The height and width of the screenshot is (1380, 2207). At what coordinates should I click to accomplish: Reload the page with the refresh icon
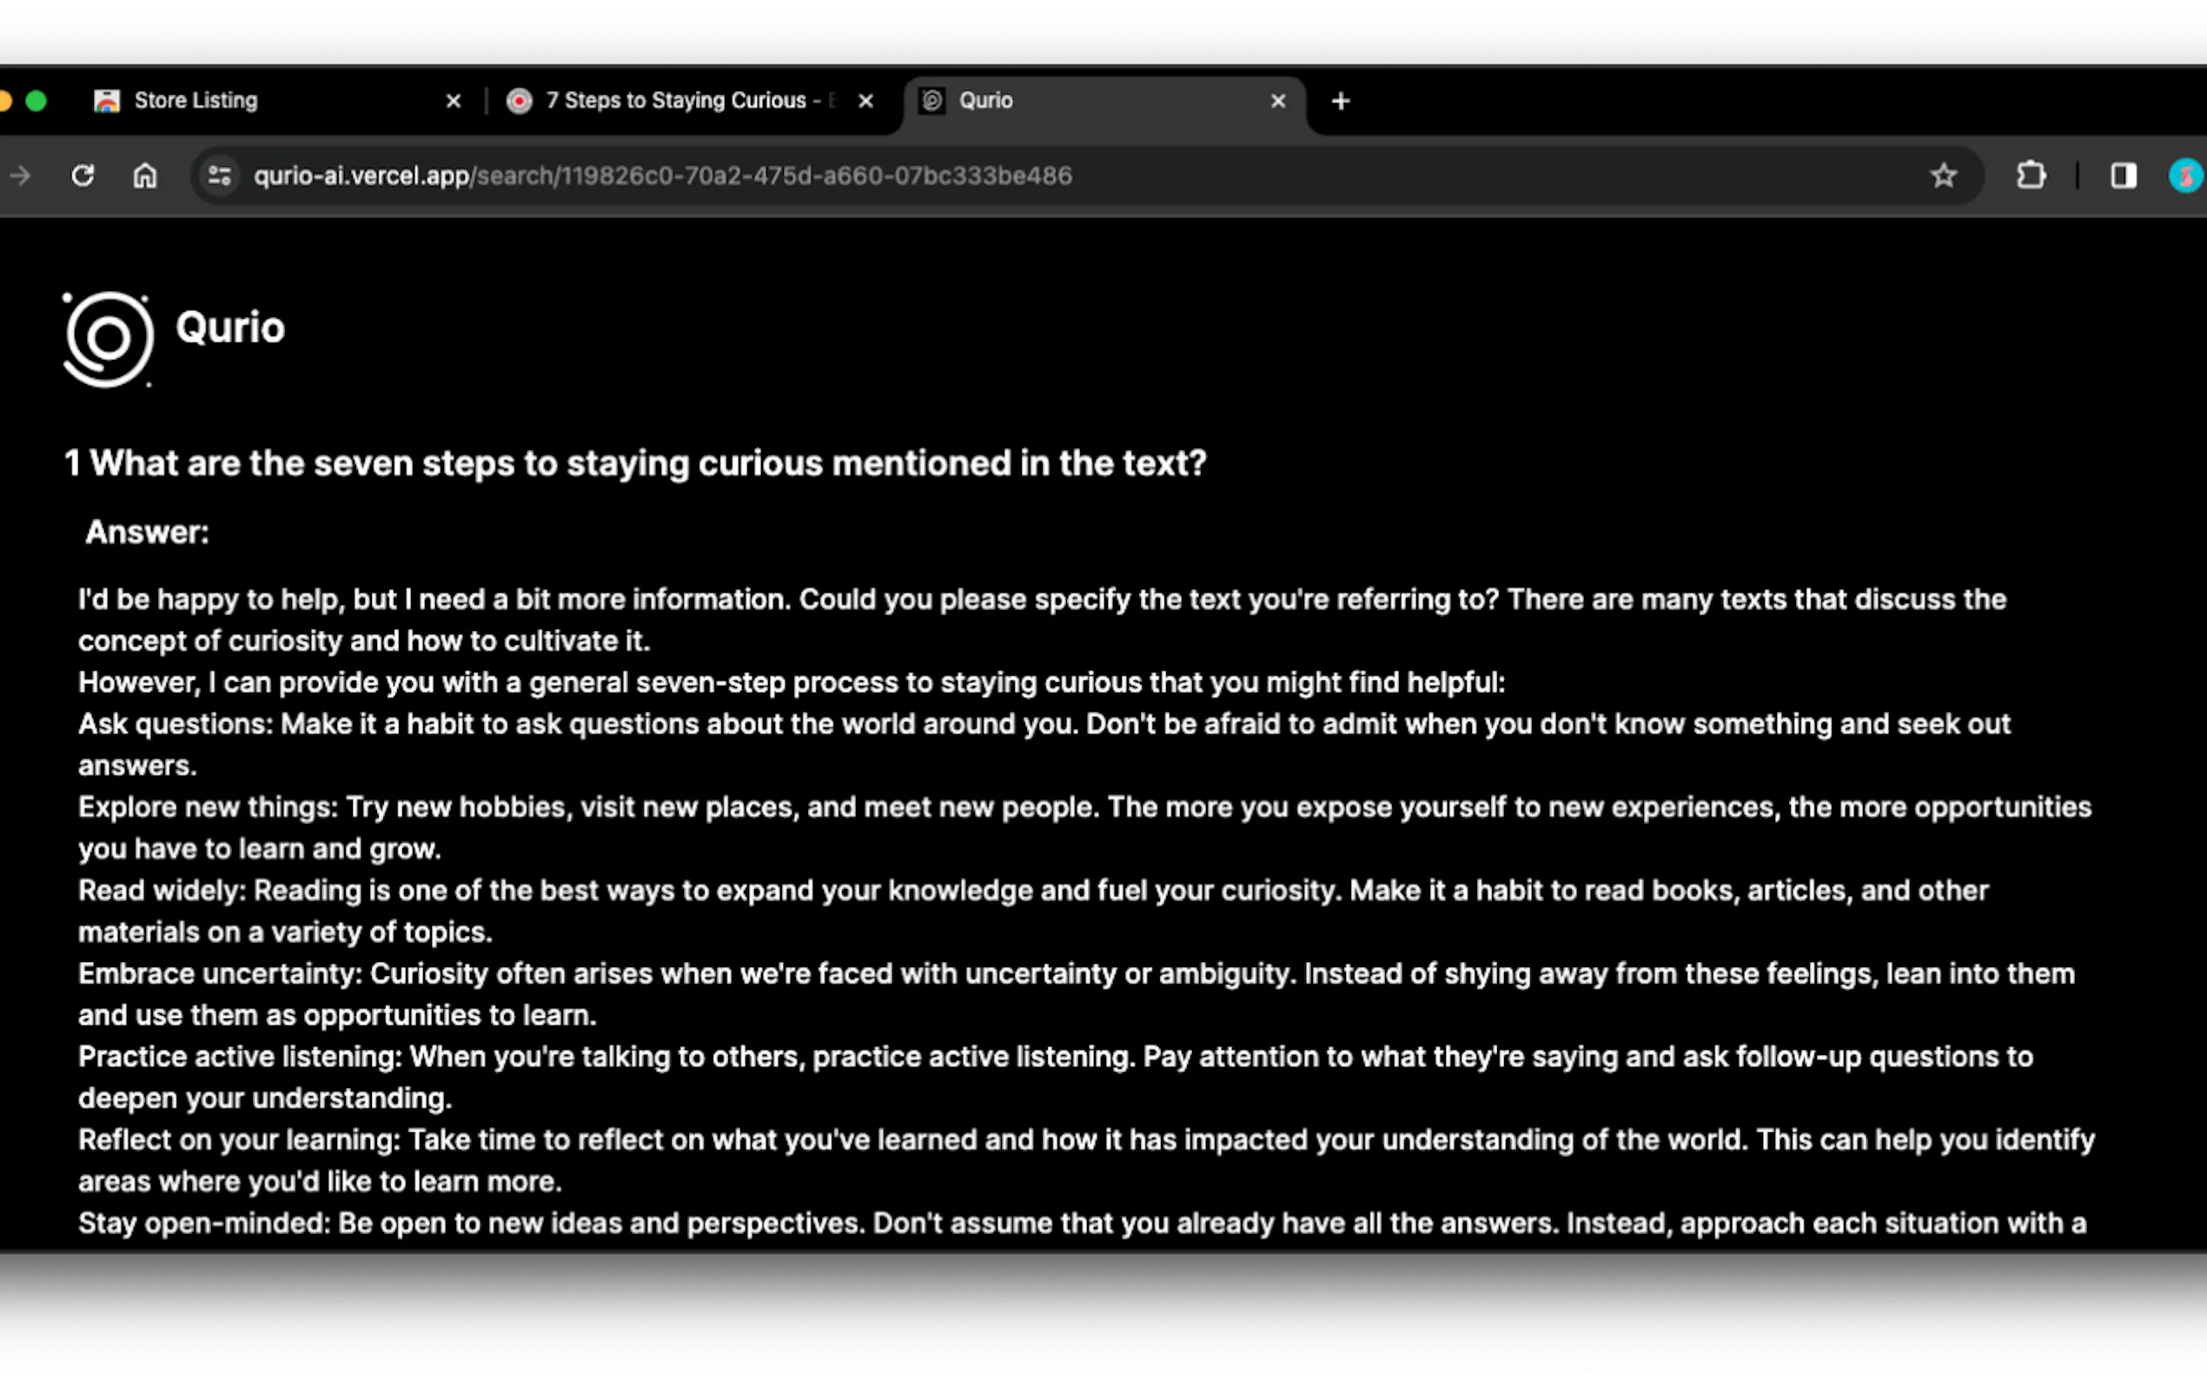click(x=83, y=176)
